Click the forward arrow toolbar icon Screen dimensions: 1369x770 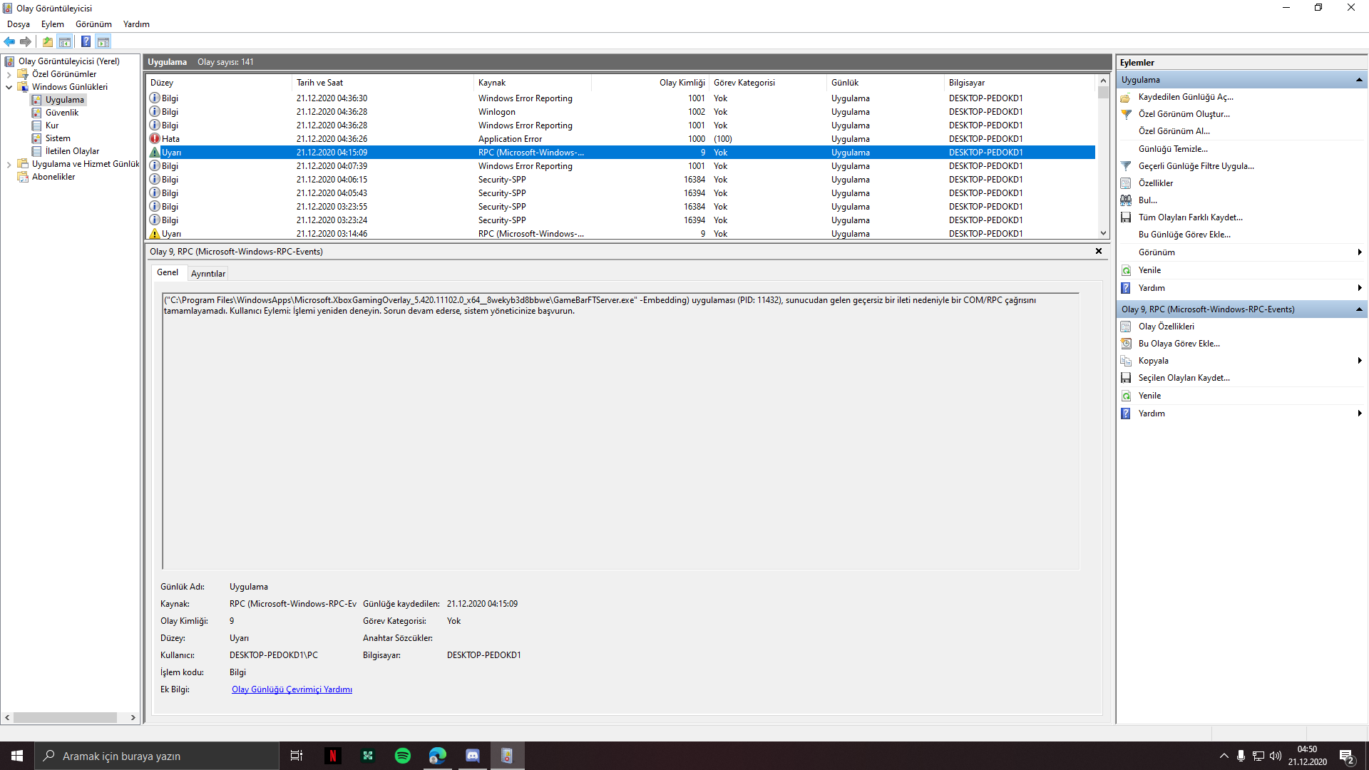click(x=26, y=41)
